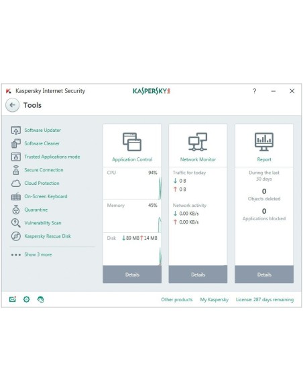The image size is (303, 391).
Task: Click the Disk activity graph
Action: (132, 253)
